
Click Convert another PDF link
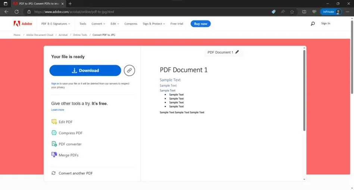[x=72, y=173]
